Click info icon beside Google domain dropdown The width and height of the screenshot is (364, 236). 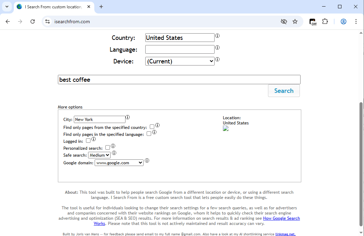[147, 160]
